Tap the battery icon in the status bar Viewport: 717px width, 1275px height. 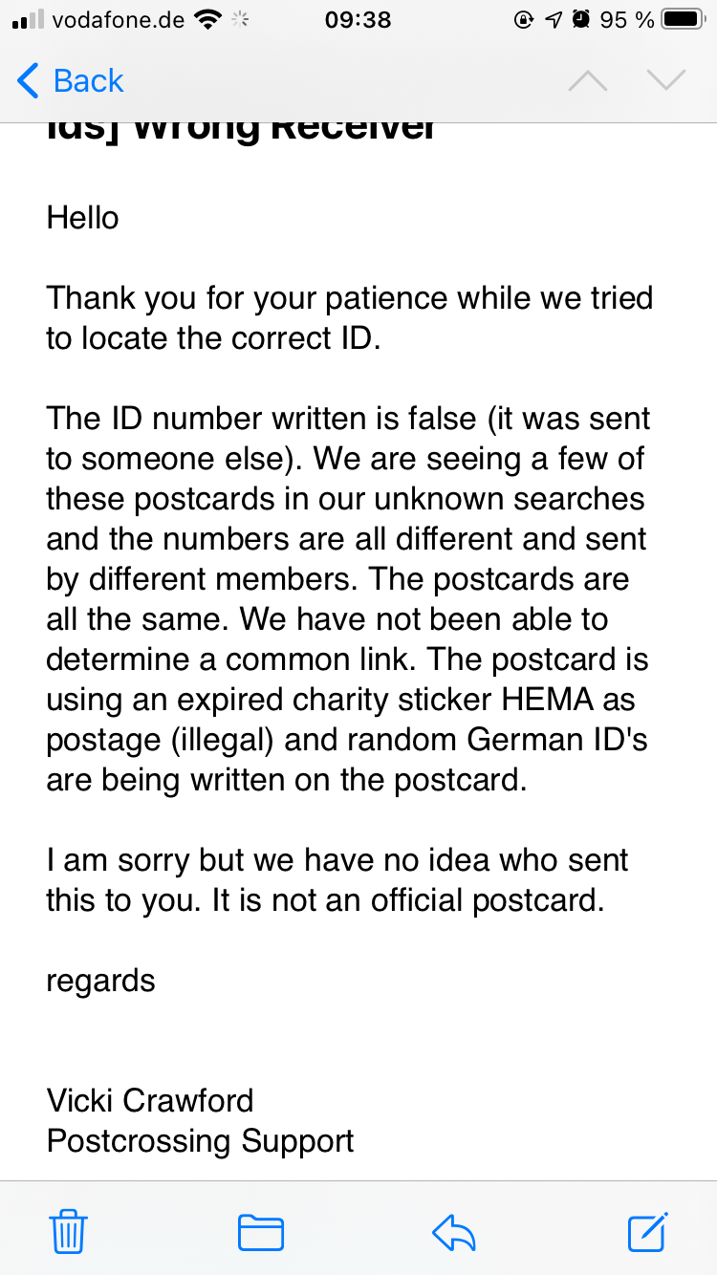(x=684, y=19)
